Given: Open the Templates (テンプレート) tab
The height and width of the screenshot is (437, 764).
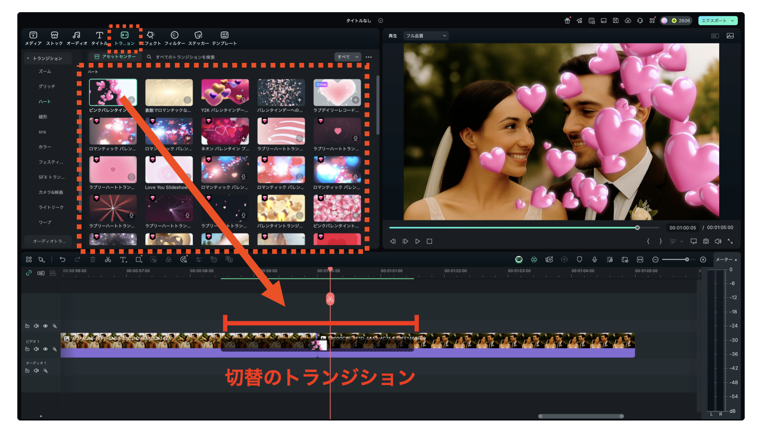Looking at the screenshot, I should (224, 39).
